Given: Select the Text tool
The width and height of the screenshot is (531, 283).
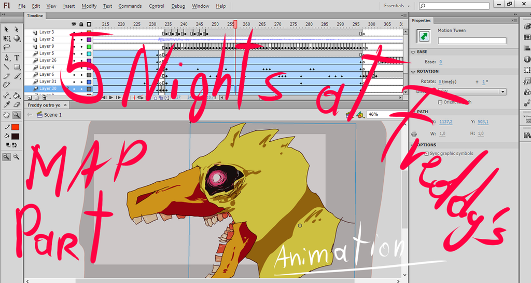Looking at the screenshot, I should point(17,58).
